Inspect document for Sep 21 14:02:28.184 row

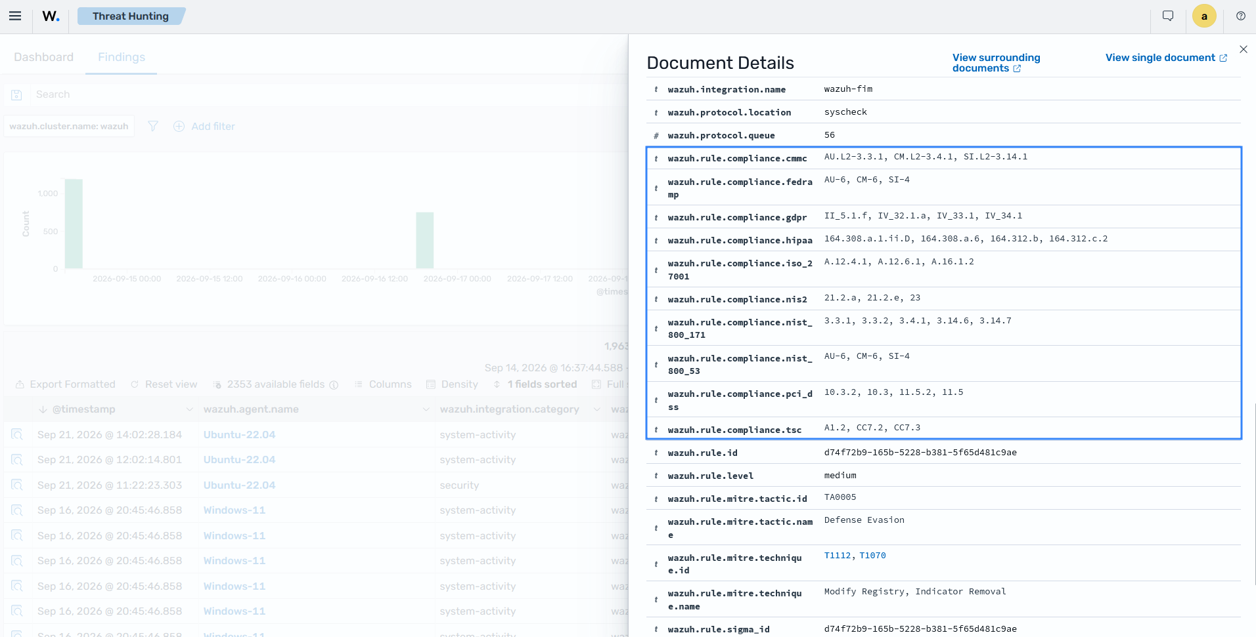[17, 434]
